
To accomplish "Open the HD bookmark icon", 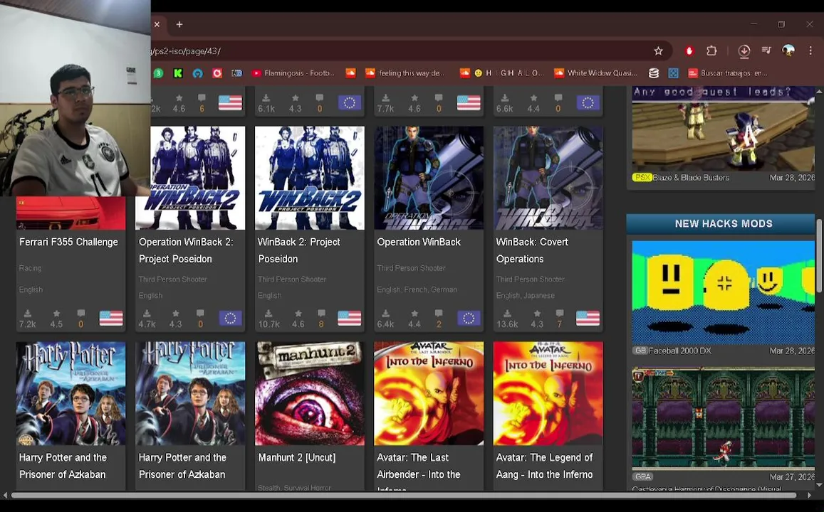I will tap(237, 73).
